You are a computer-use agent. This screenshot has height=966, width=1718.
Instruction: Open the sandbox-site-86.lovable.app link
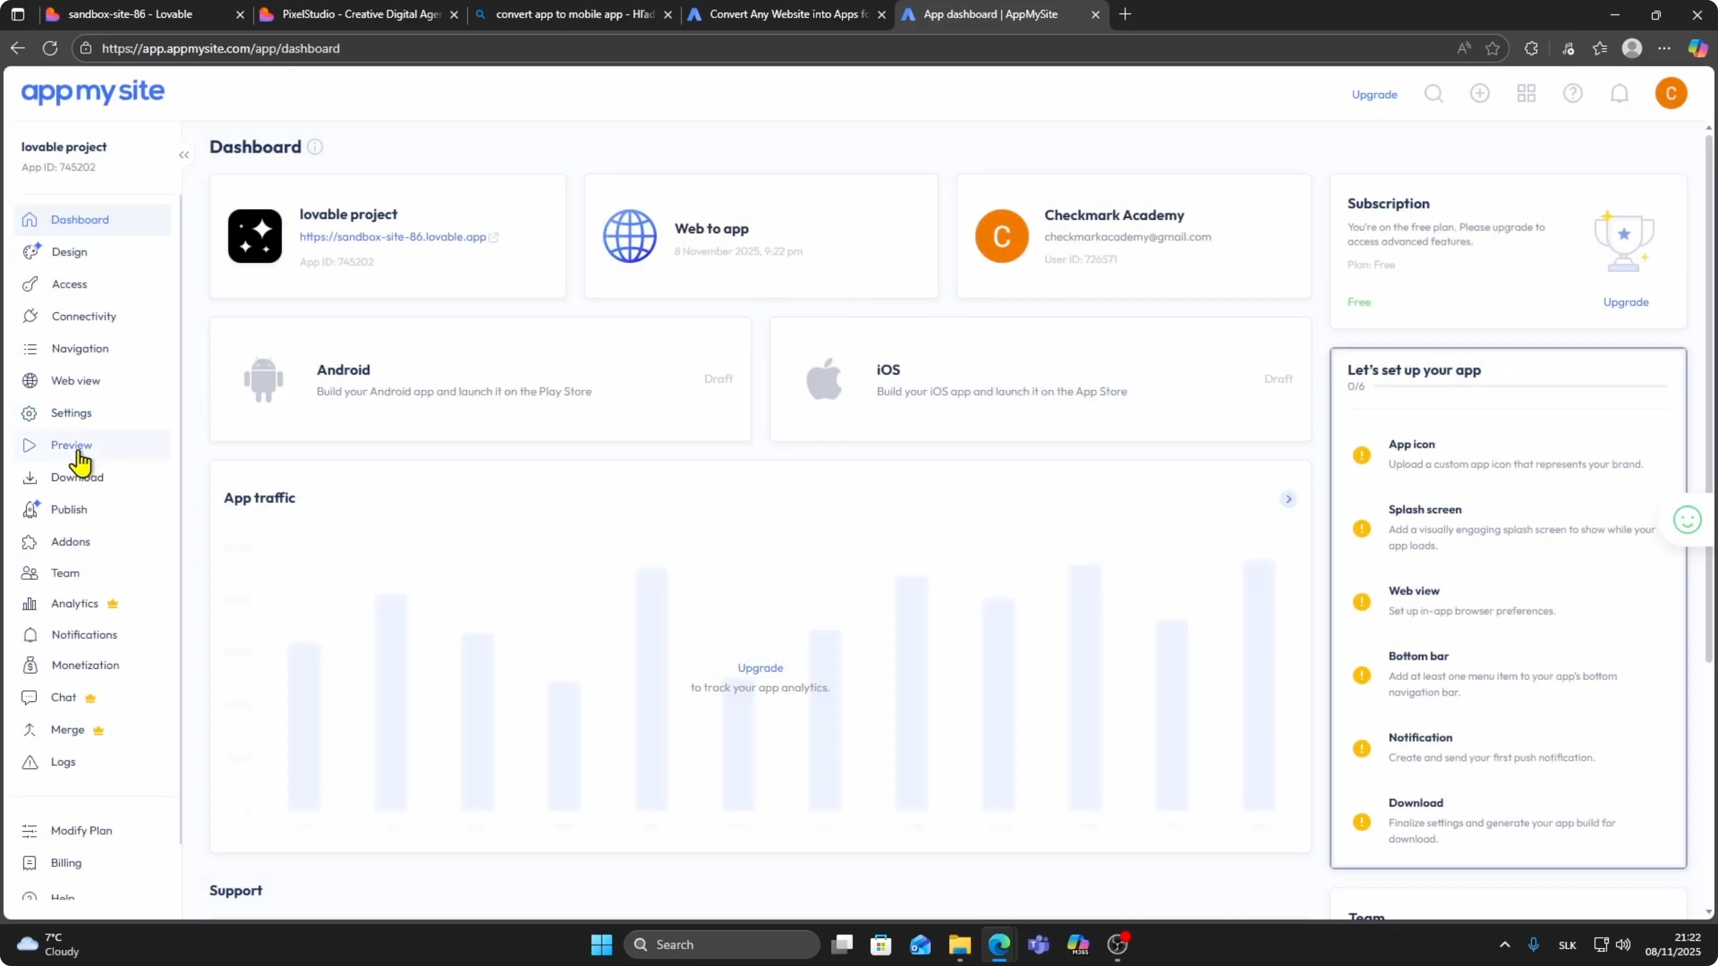393,237
